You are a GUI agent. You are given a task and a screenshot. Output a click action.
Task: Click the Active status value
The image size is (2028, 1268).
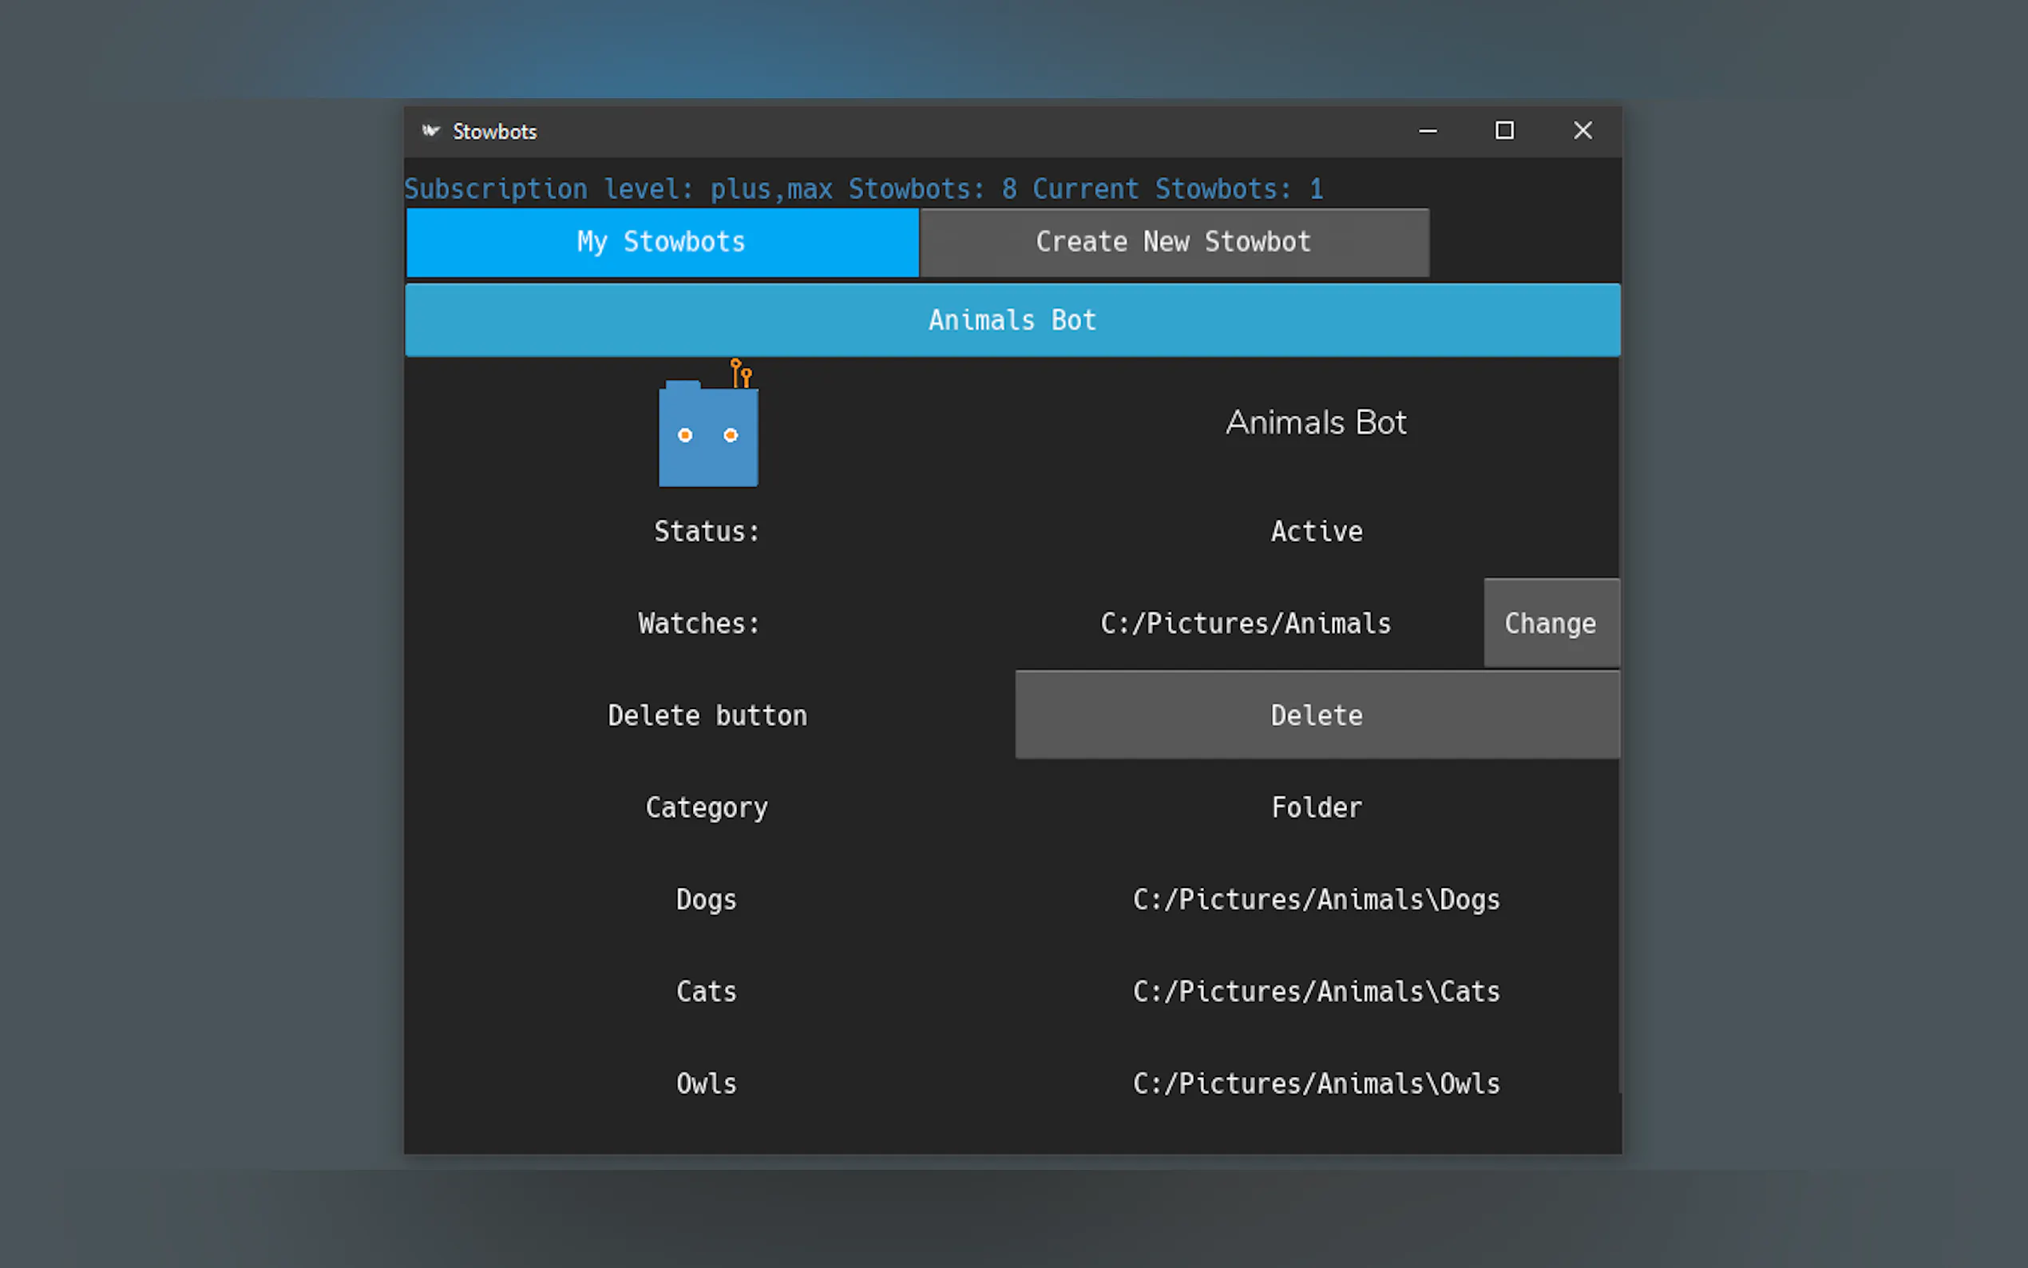(1317, 532)
